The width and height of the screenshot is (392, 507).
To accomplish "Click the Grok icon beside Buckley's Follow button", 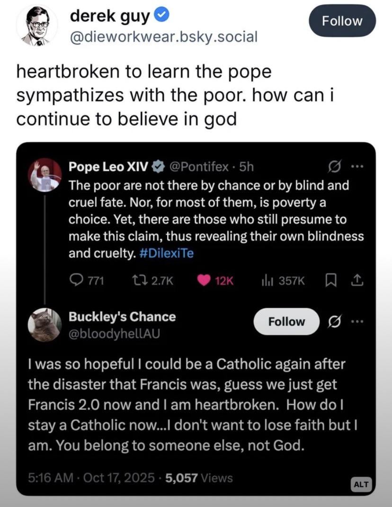I will 335,322.
